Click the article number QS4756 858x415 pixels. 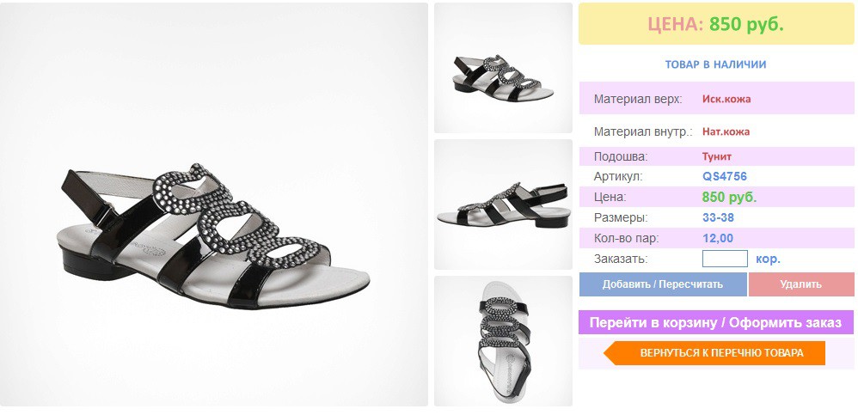pyautogui.click(x=725, y=177)
